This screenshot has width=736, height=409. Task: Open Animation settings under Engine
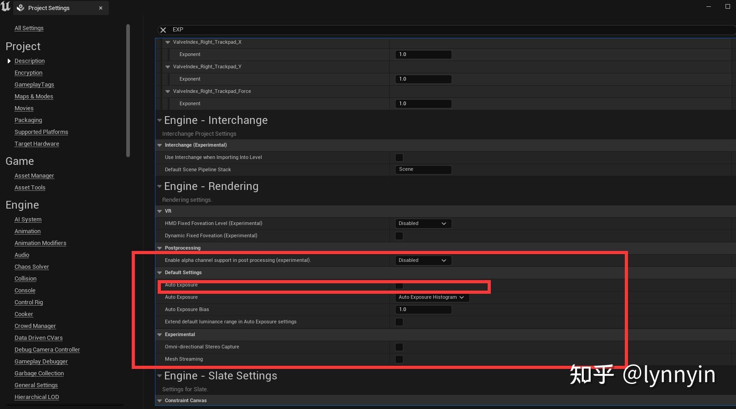pos(27,231)
